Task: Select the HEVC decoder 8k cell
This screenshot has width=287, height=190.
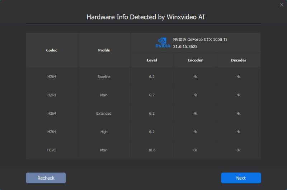Action: 239,150
